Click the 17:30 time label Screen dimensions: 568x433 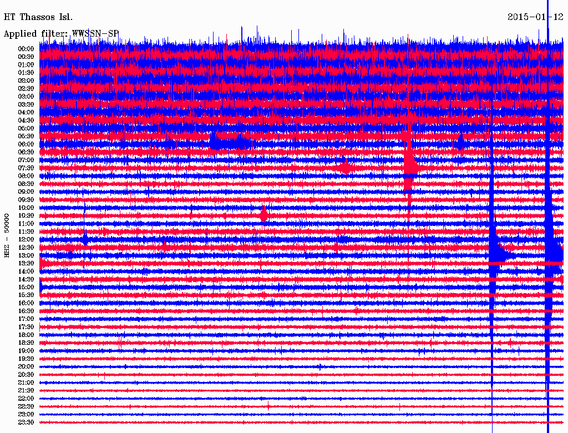(26, 327)
